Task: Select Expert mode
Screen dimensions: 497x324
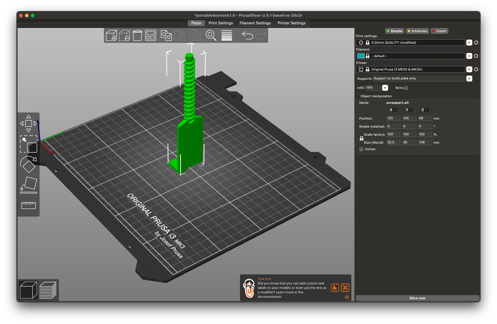Action: [x=439, y=31]
